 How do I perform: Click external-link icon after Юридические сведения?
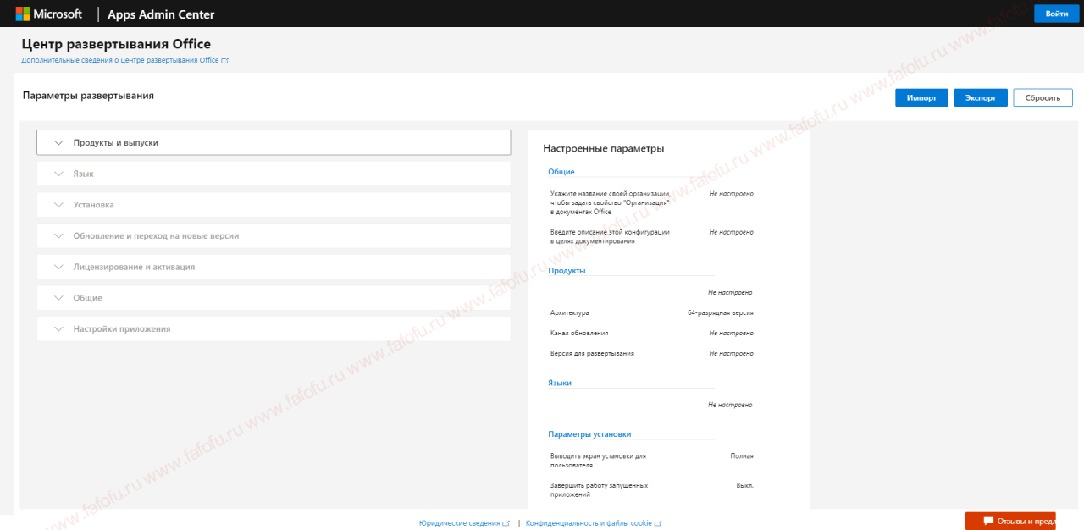click(x=506, y=523)
